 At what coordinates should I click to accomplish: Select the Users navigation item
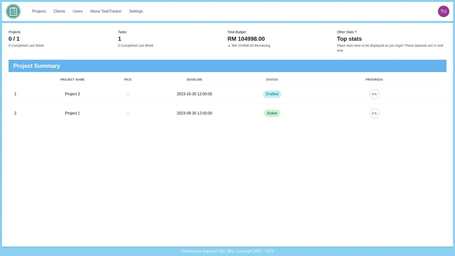tap(77, 11)
